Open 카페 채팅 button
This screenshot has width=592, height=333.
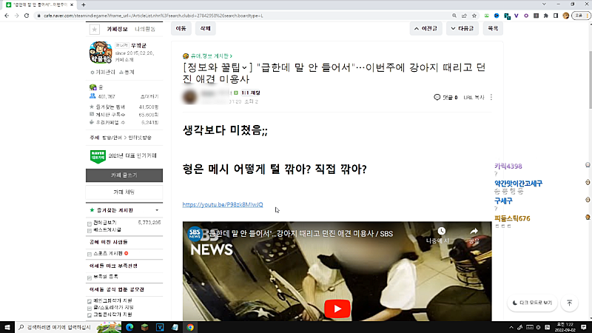click(124, 192)
